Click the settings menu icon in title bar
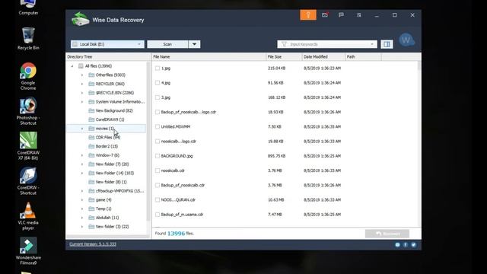Viewport: 487px width, 274px height. pos(358,15)
